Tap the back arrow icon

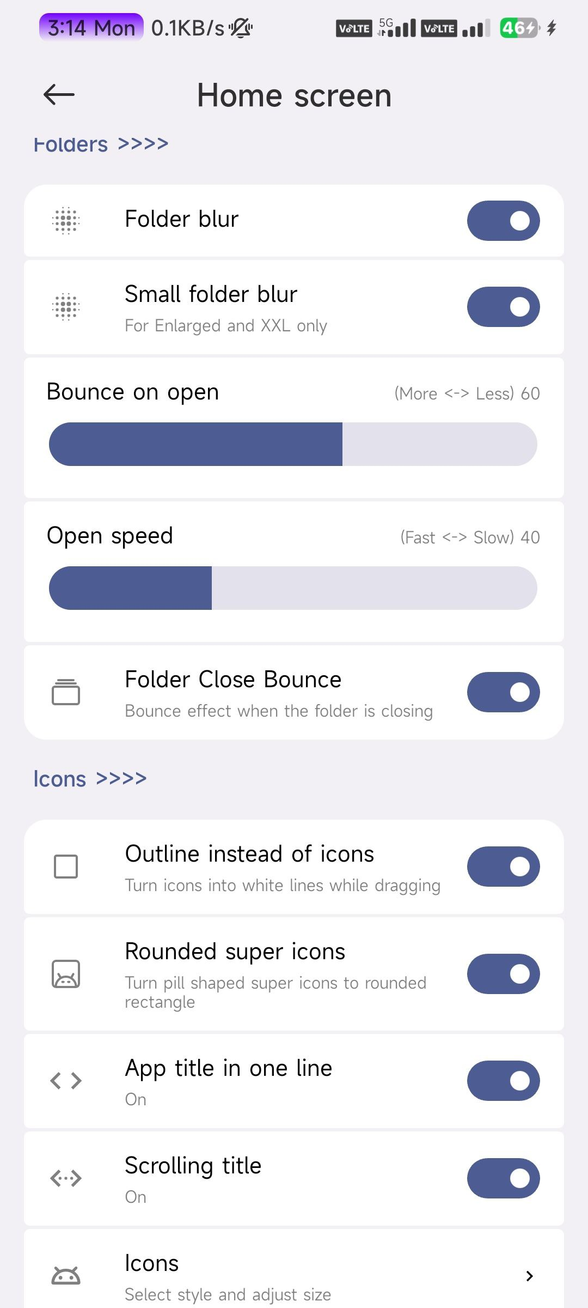[59, 95]
